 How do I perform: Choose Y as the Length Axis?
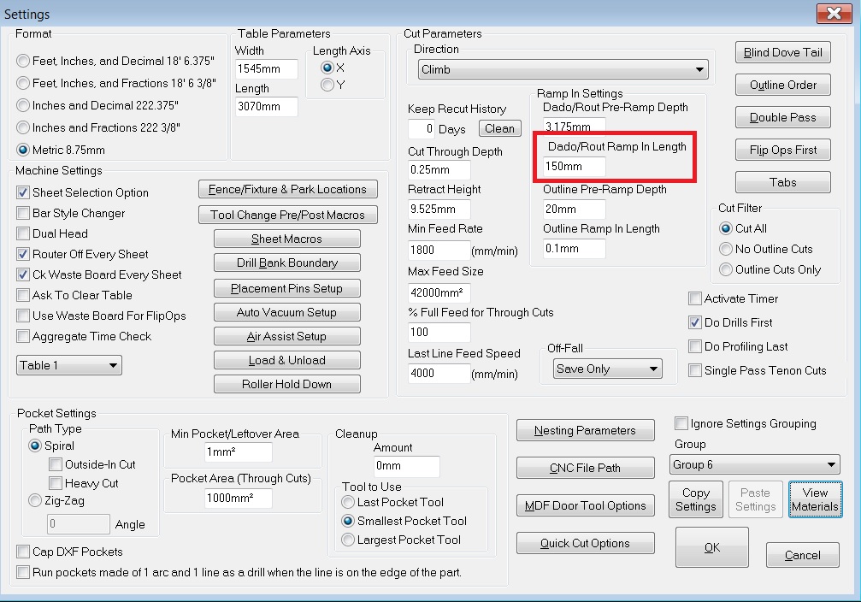[327, 85]
